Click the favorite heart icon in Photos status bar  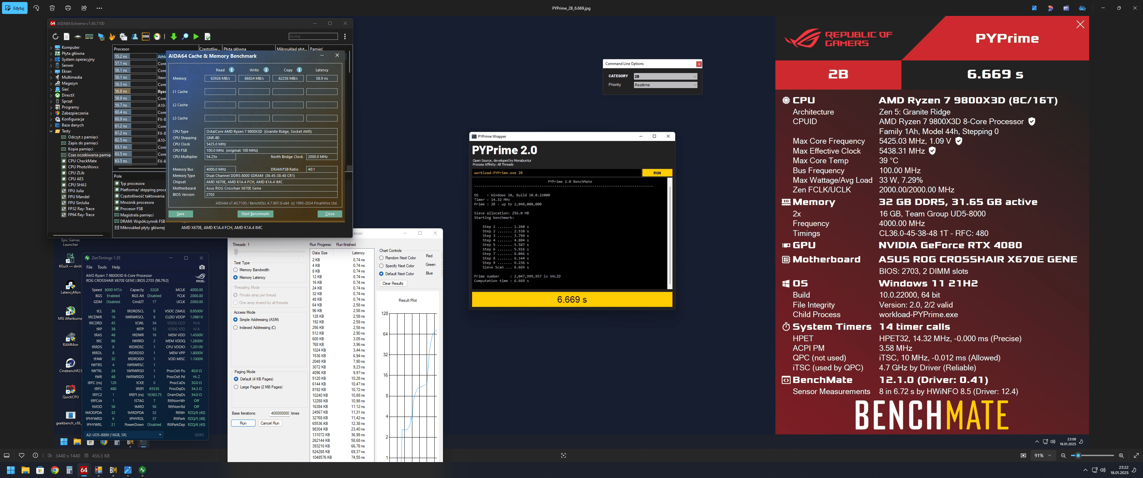[21, 455]
